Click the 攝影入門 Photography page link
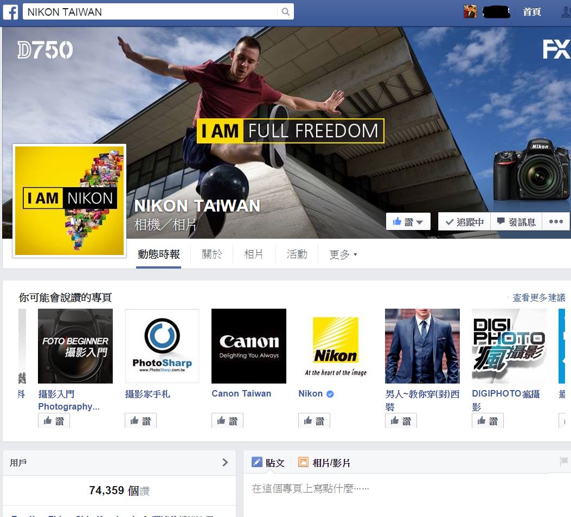Image resolution: width=571 pixels, height=517 pixels. click(69, 400)
